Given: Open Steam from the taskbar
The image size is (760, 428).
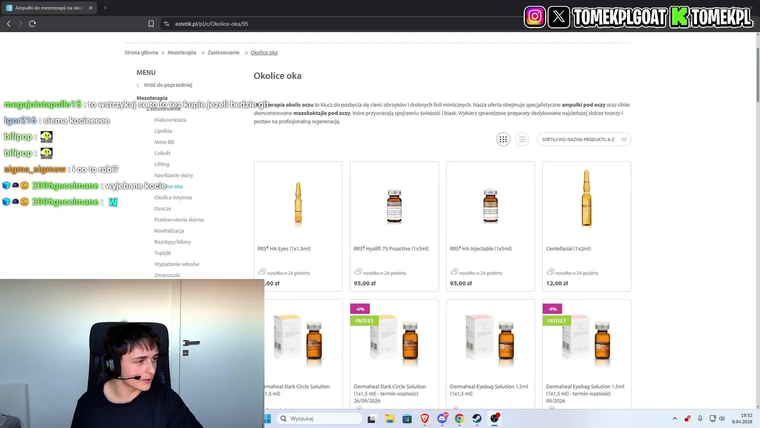Looking at the screenshot, I should (477, 418).
